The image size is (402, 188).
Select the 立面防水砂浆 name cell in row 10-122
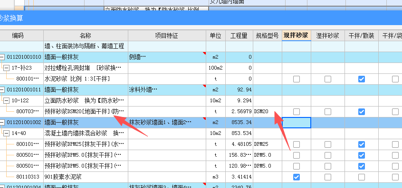(86, 101)
